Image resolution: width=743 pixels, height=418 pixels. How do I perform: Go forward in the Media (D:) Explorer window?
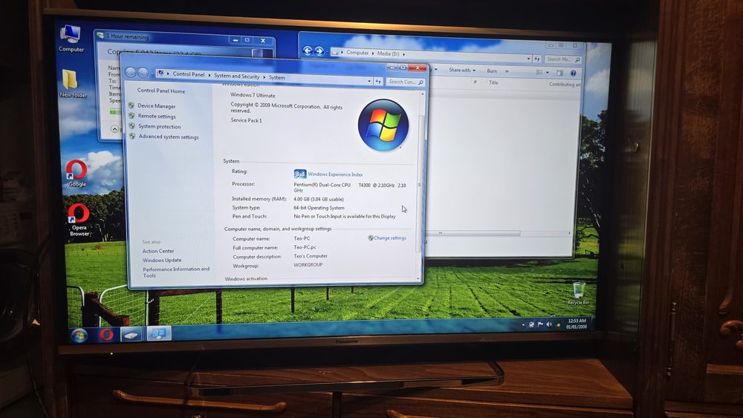[x=319, y=51]
